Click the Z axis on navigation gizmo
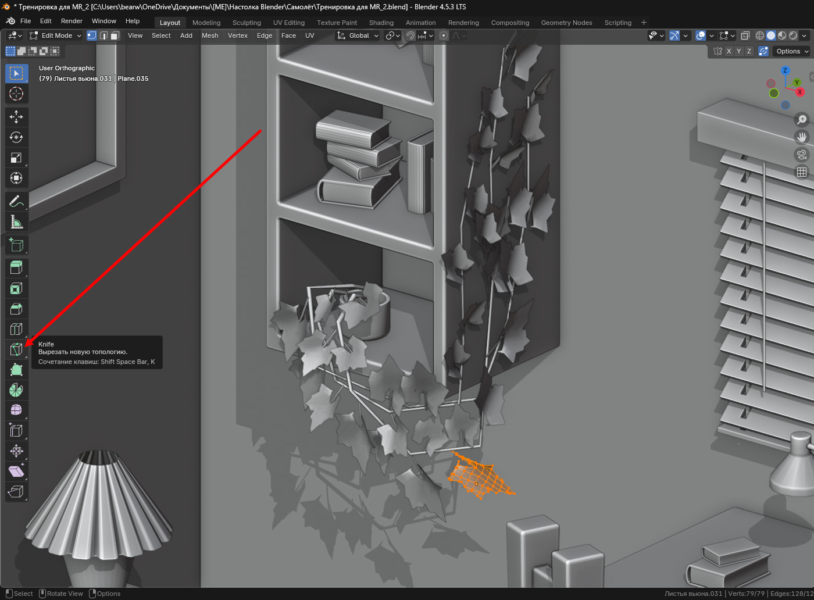 tap(785, 70)
